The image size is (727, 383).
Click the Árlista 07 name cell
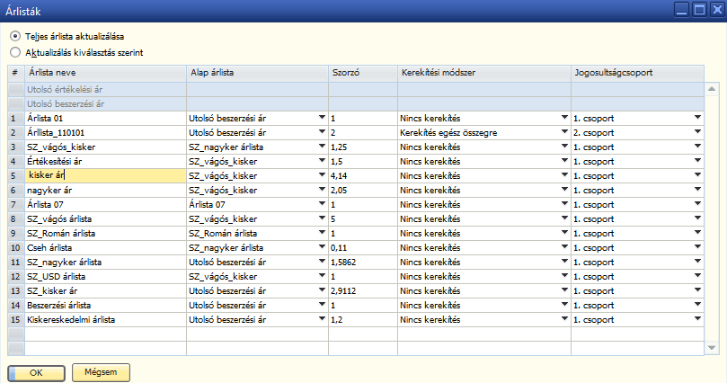tap(106, 204)
